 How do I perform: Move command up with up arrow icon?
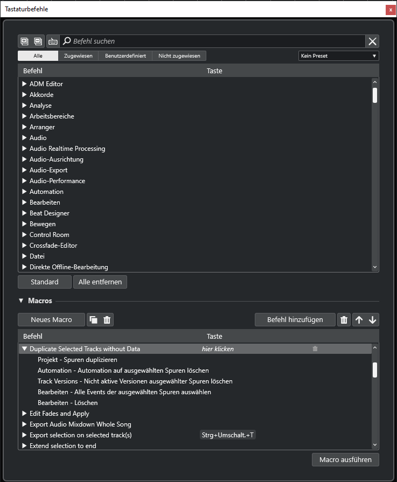359,320
